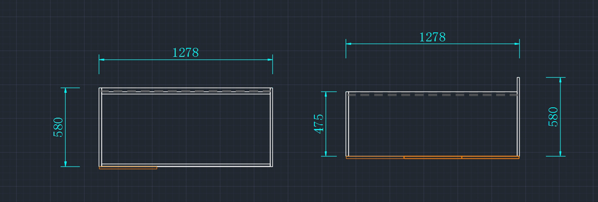Click the 580 dimension text beside left drawing

pos(58,127)
